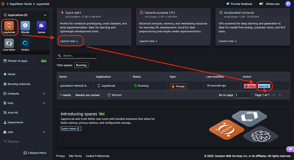This screenshot has height=160, width=294.
Task: Click the '39 seconds ago' cell
Action: click(x=216, y=86)
